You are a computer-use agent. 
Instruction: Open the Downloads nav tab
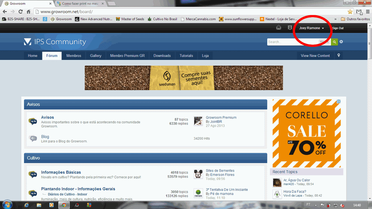(162, 56)
